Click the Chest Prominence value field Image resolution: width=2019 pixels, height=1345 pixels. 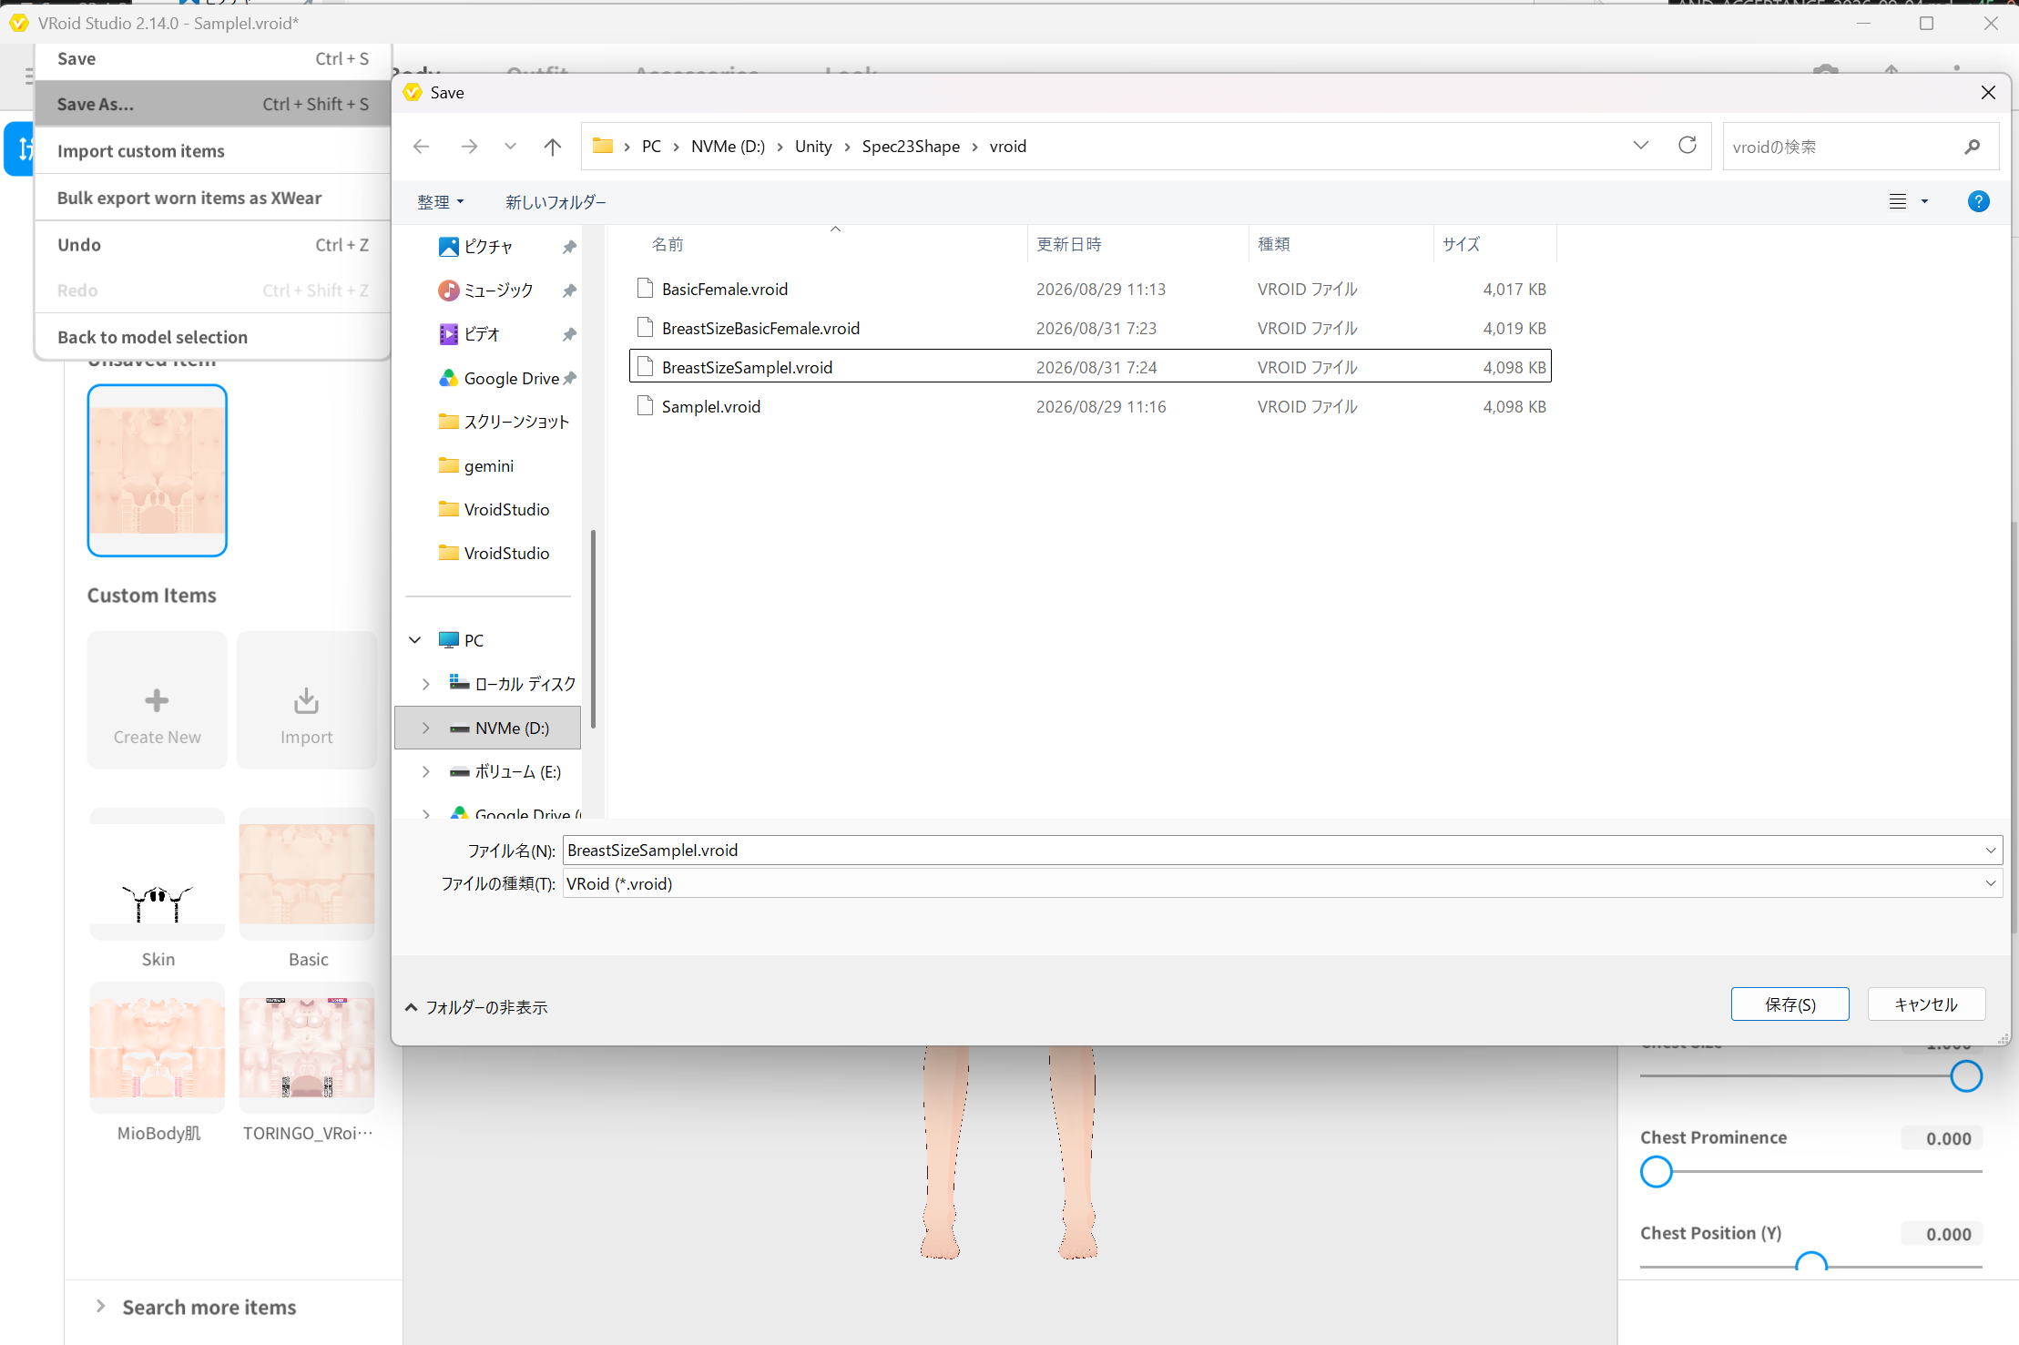point(1943,1138)
